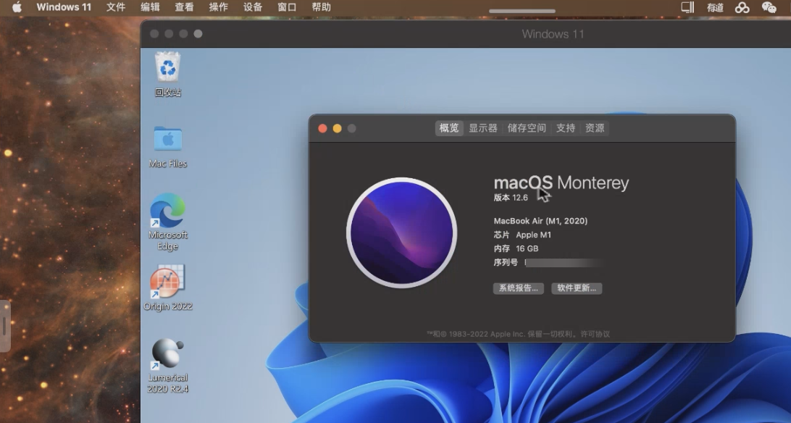The image size is (791, 423).
Task: Open the Windows 11 app menu
Action: click(64, 7)
